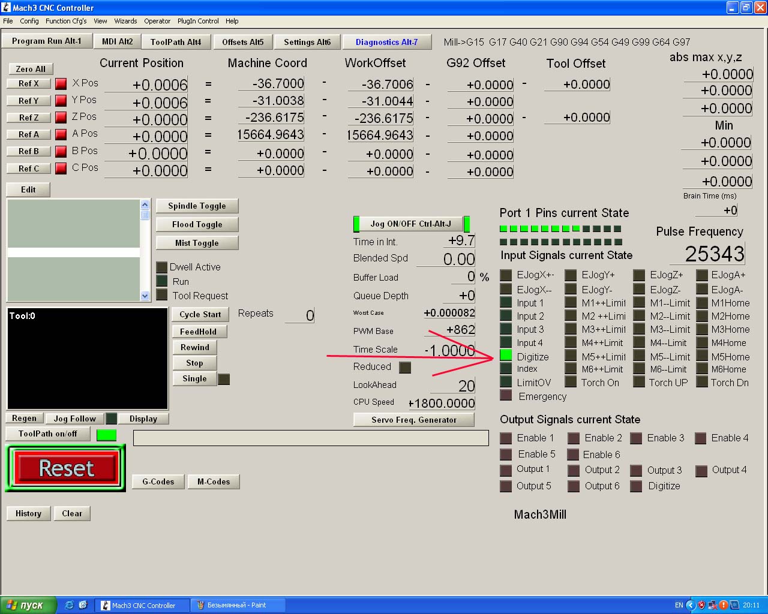Click the M-Codes button
768x614 pixels.
click(214, 481)
